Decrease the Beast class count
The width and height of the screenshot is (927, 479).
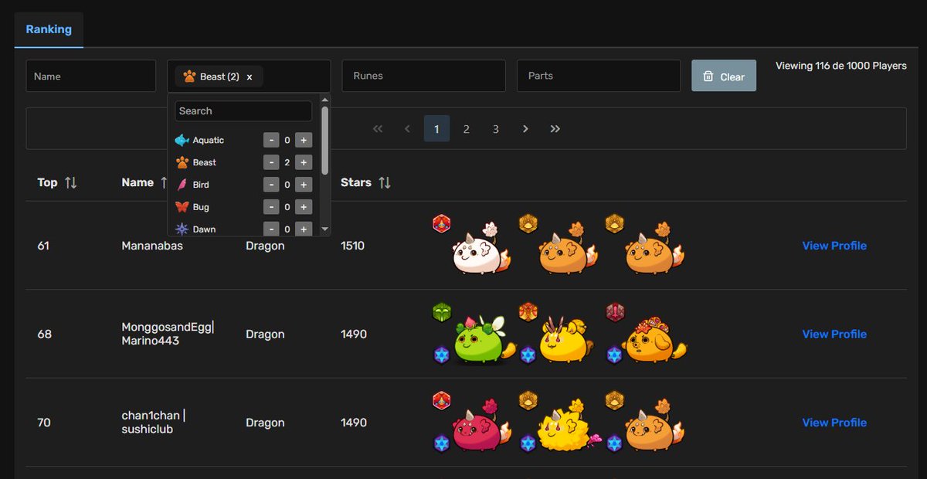pos(271,162)
